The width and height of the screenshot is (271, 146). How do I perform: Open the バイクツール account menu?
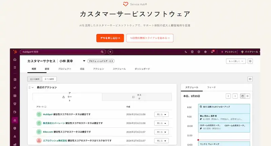250,52
